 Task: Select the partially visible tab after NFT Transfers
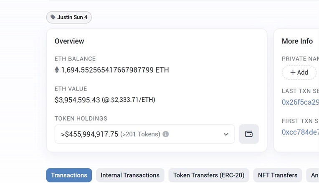(314, 175)
